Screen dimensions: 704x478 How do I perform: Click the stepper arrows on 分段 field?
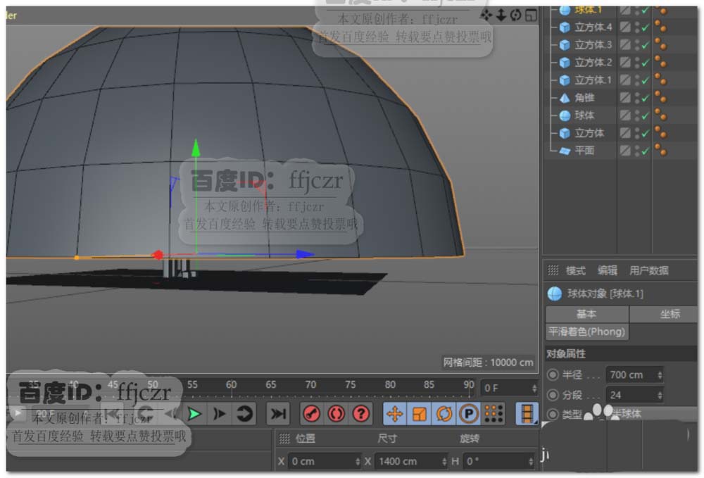659,395
